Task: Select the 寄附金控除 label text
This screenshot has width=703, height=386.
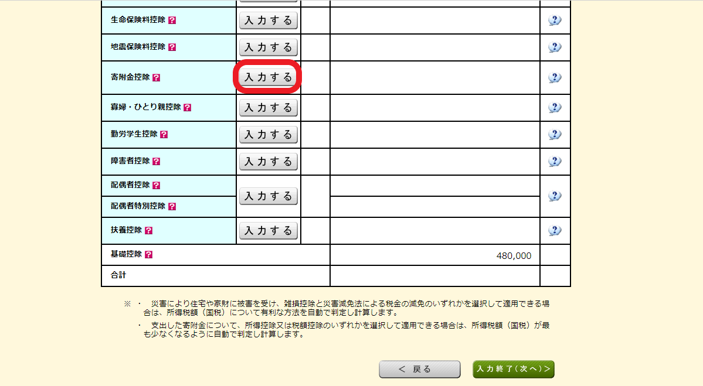Action: pyautogui.click(x=130, y=77)
